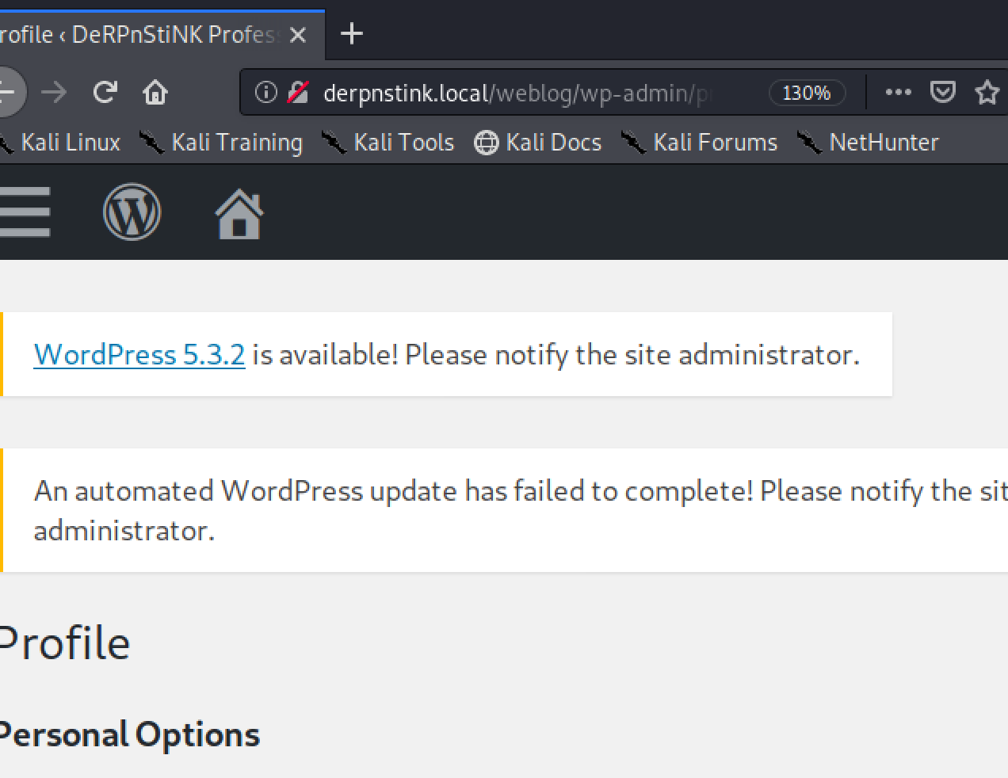Viewport: 1008px width, 778px height.
Task: Show site information icon in address bar
Action: coord(266,93)
